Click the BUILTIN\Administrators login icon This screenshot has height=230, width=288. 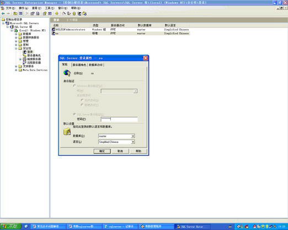point(54,29)
